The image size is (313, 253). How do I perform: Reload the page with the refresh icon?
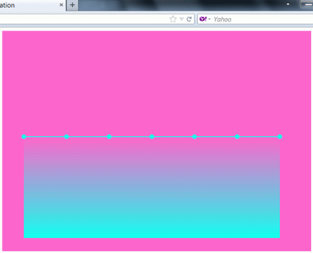(189, 19)
